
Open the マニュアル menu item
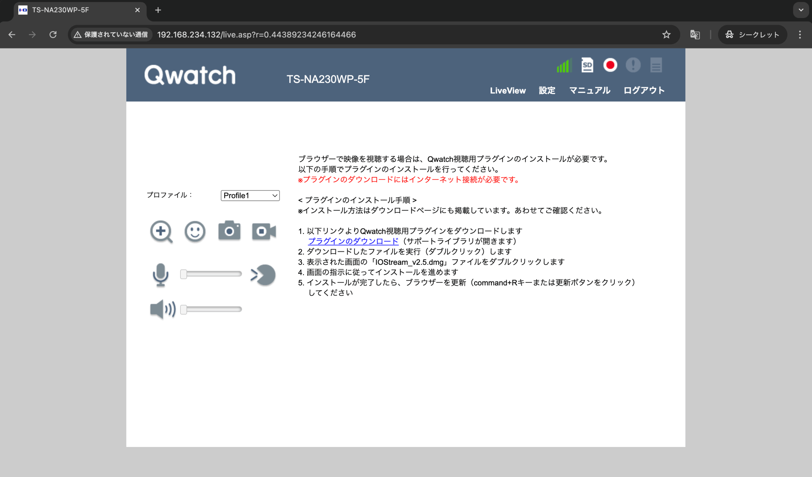point(590,91)
